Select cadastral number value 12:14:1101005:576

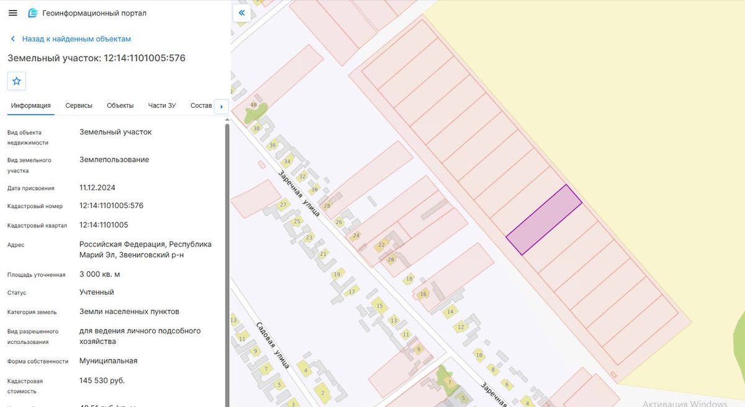(112, 206)
